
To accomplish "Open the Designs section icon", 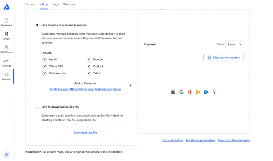I will pyautogui.click(x=6, y=34).
